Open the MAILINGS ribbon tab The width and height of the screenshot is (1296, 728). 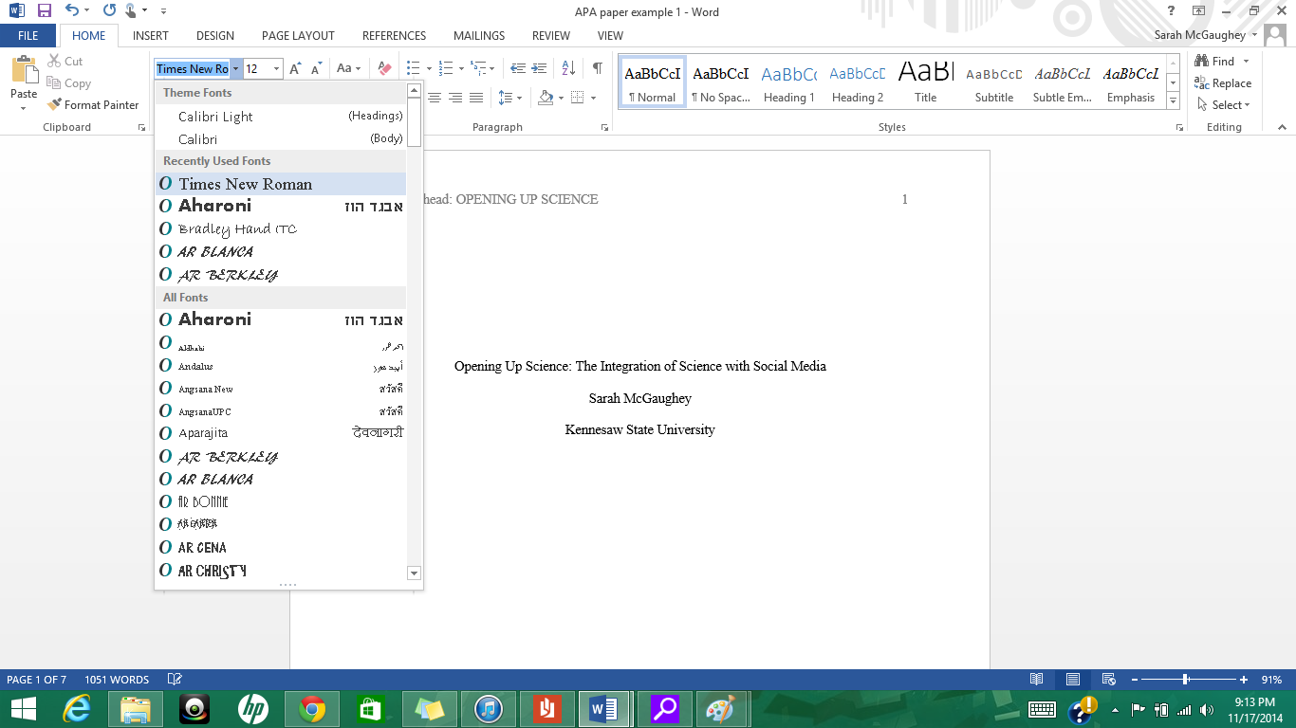click(478, 35)
